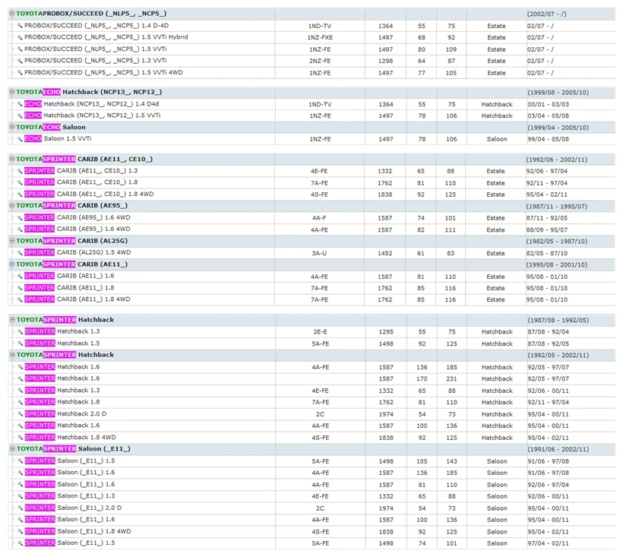Open magnifier icon for PROBOX/SUCCEED 1.3 VVTi
This screenshot has height=557, width=623.
pyautogui.click(x=20, y=61)
